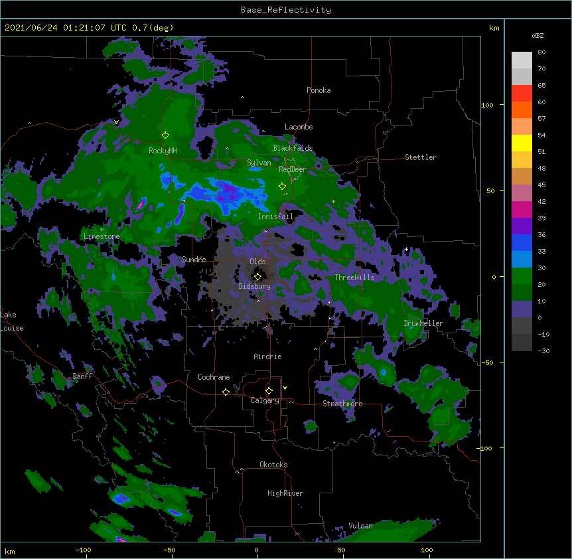Click the ThreeHills label
Image resolution: width=572 pixels, height=559 pixels.
click(x=354, y=278)
